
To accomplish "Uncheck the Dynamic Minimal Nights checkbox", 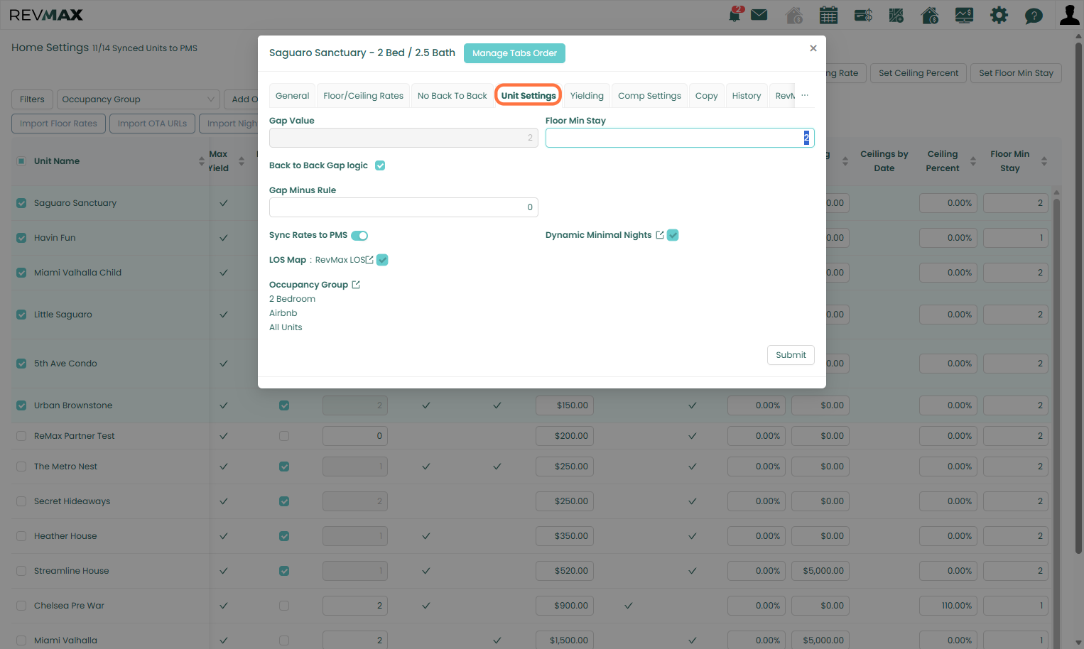I will click(673, 235).
